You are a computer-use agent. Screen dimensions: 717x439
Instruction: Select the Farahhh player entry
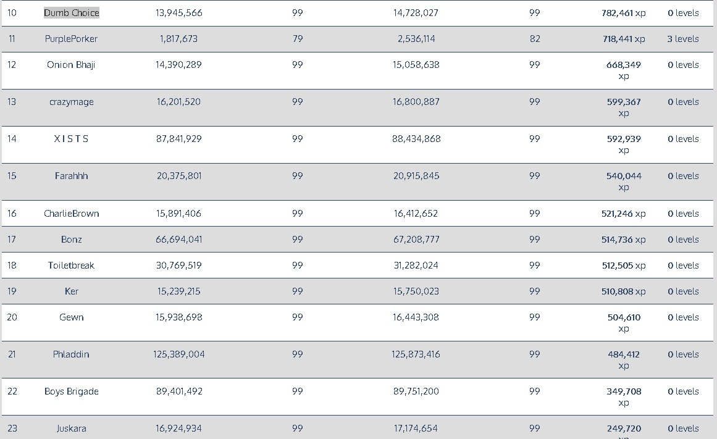click(71, 176)
